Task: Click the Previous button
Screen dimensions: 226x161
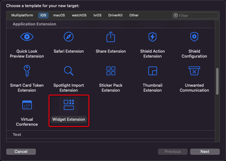Action: click(173, 152)
